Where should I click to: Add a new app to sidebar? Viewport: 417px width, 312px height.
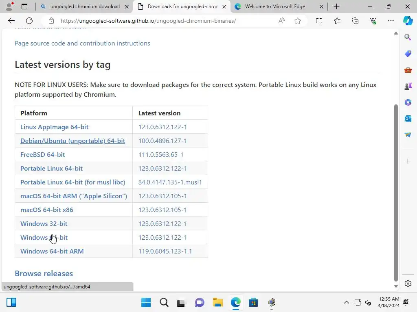click(x=408, y=161)
